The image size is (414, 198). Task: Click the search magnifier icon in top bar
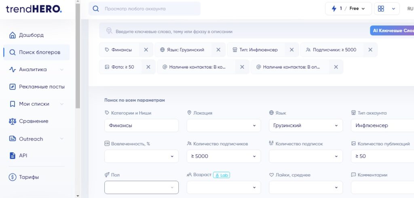coord(96,9)
